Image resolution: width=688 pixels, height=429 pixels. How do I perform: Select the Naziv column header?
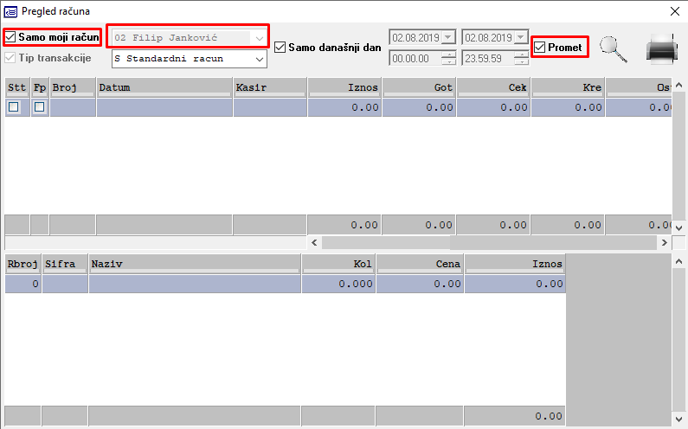click(x=194, y=264)
